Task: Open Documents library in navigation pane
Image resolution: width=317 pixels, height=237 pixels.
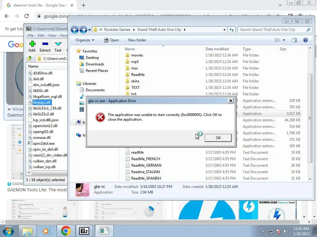Action: [92, 90]
